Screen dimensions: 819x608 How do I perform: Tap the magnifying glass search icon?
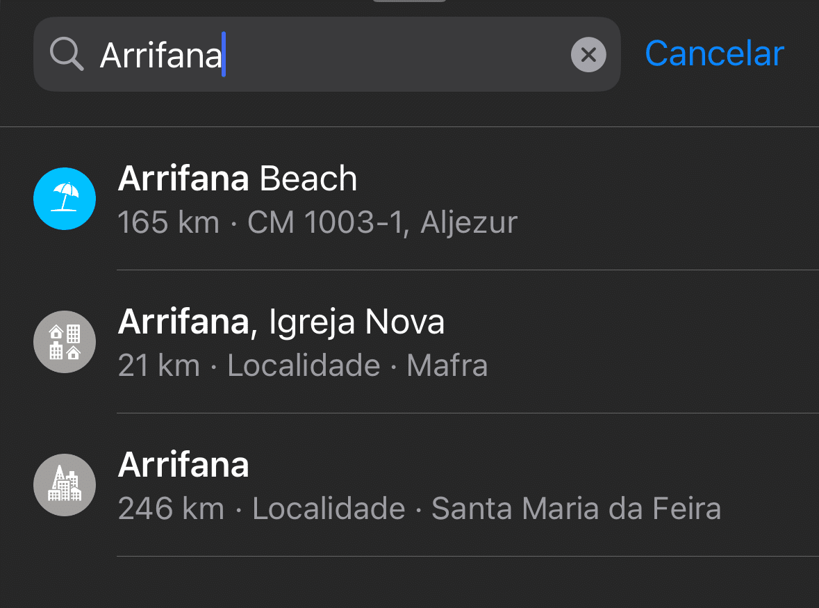click(x=66, y=54)
